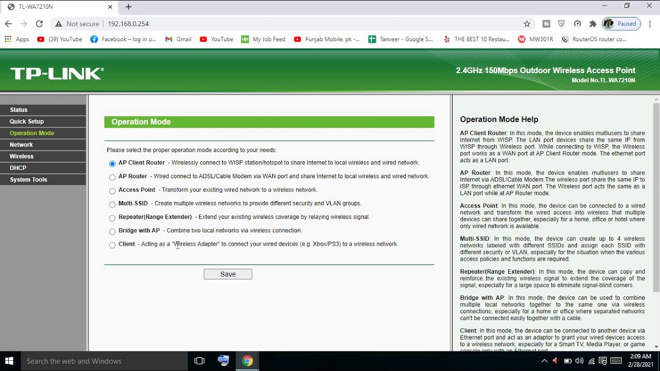Open the DHCP menu
This screenshot has height=371, width=660.
pyautogui.click(x=43, y=168)
